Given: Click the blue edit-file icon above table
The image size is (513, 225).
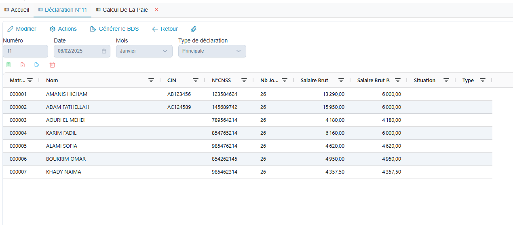Looking at the screenshot, I should coord(37,65).
